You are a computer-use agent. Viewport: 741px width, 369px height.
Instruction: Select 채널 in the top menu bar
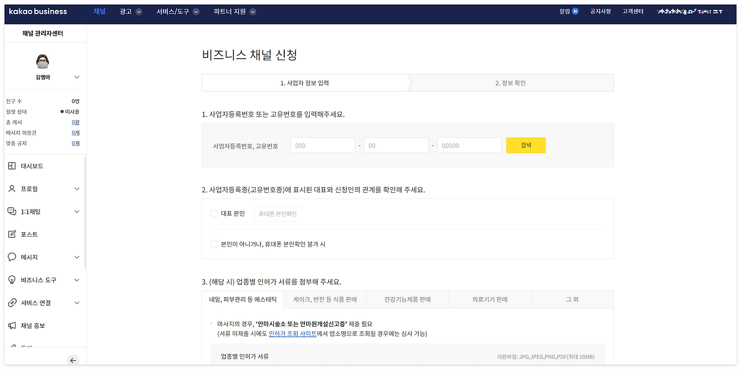pyautogui.click(x=100, y=11)
